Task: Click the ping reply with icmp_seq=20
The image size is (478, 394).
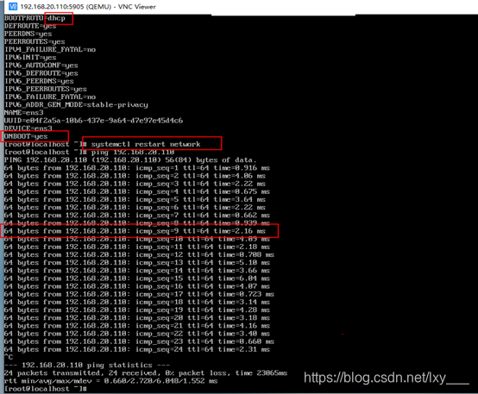Action: 137,318
